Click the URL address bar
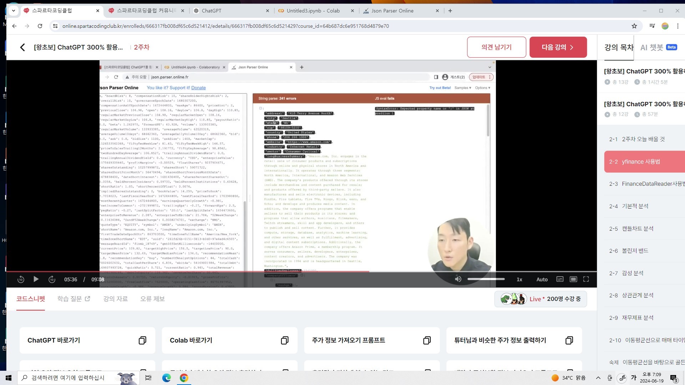The image size is (685, 385). click(x=342, y=26)
